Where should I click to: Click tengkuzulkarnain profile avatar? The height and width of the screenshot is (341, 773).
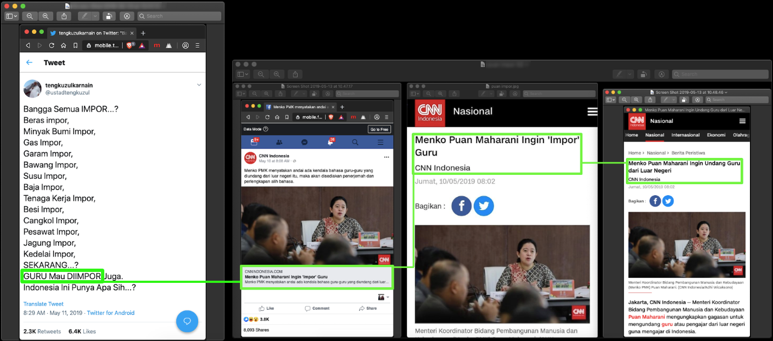point(32,88)
